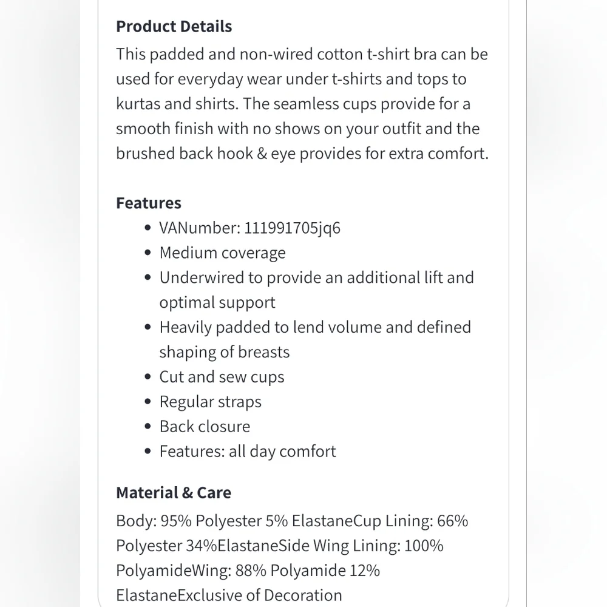Click the "Body: 95% Polyester" material line
The width and height of the screenshot is (607, 607).
click(x=292, y=521)
